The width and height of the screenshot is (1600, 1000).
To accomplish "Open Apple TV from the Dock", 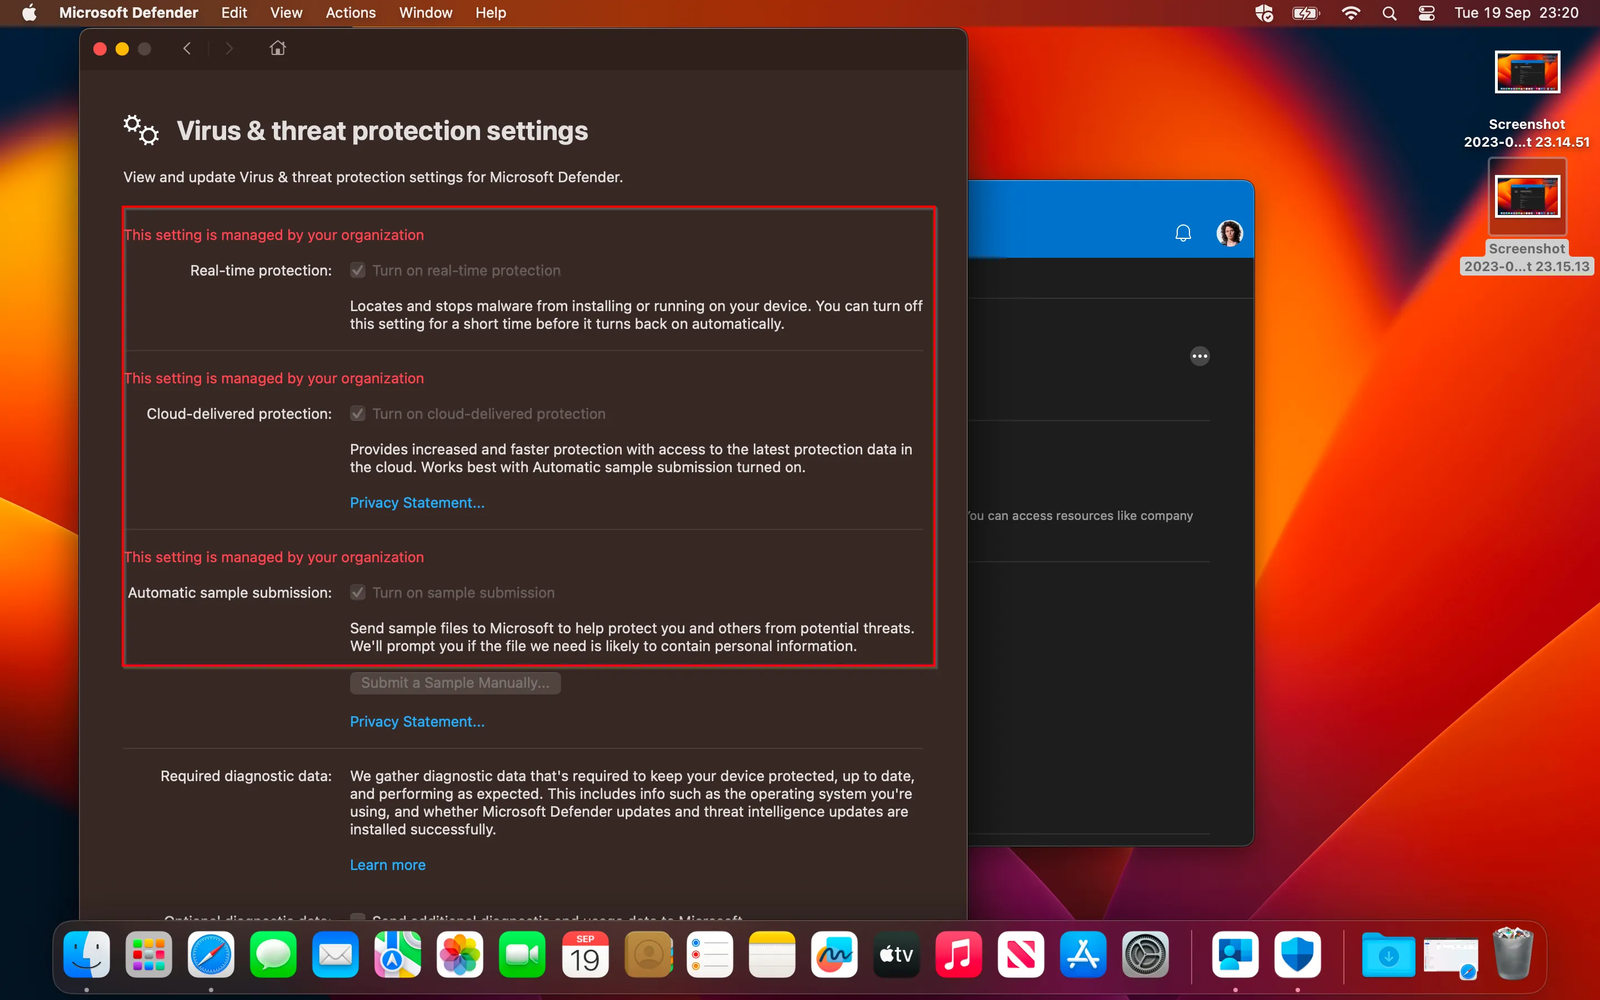I will 897,954.
